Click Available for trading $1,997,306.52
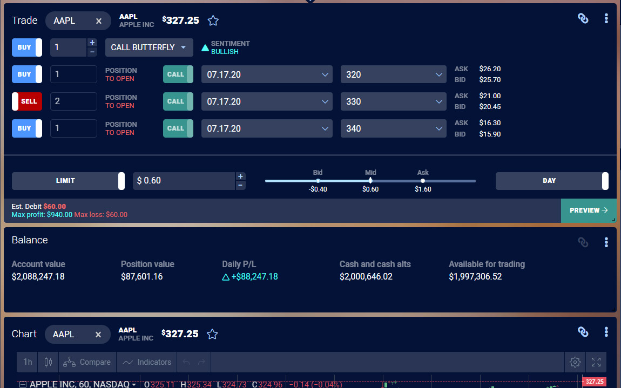Screen dimensions: 621x388 (x=475, y=277)
